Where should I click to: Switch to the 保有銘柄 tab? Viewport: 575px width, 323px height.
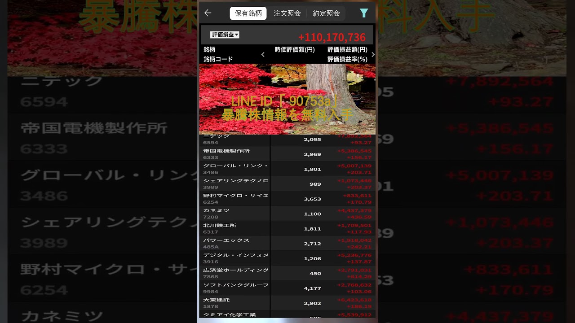[x=248, y=13]
